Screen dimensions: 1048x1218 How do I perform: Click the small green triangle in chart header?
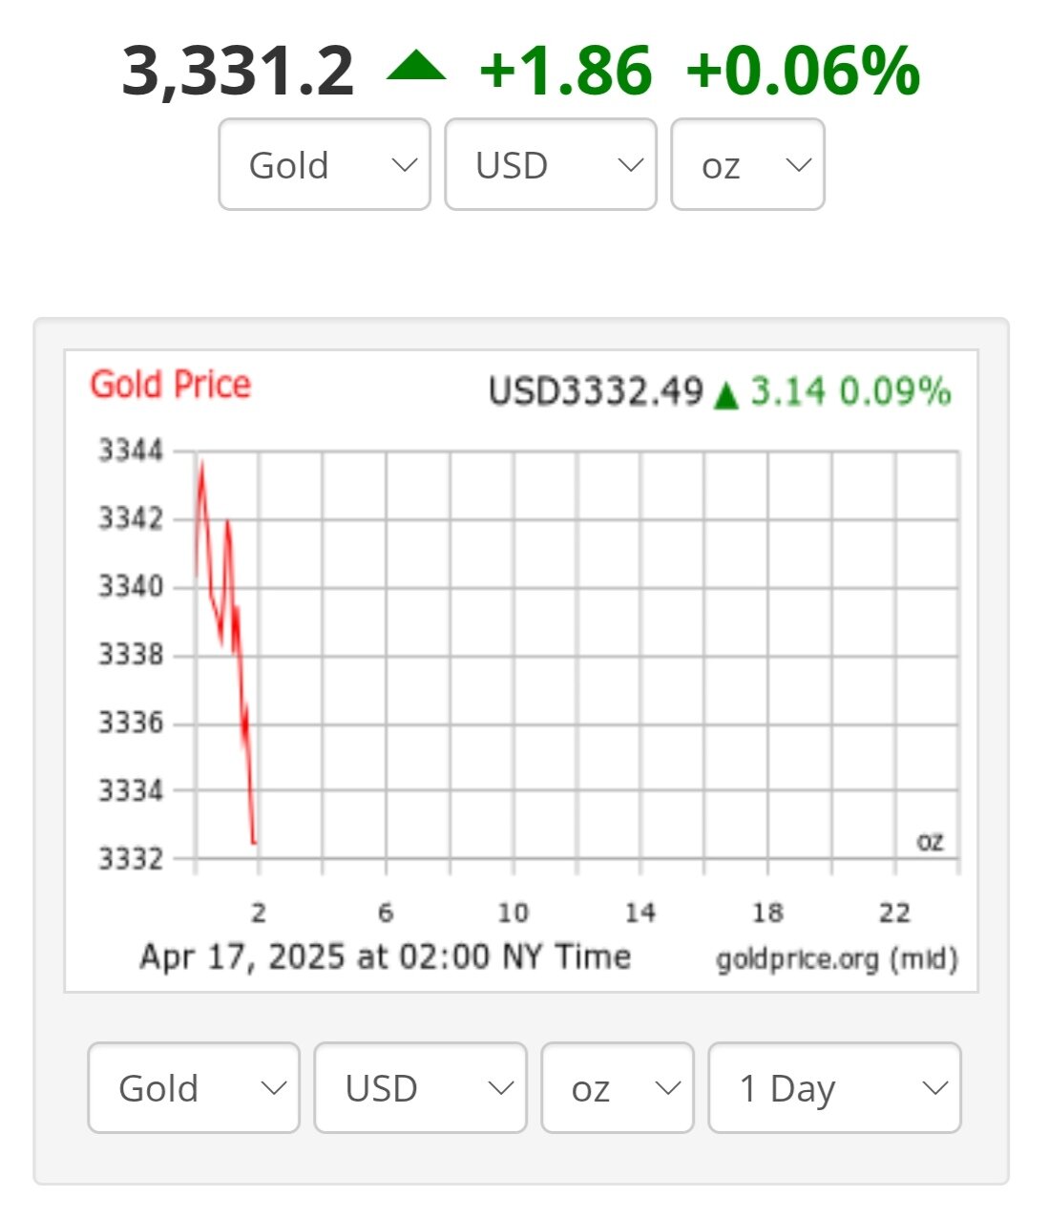[x=726, y=394]
